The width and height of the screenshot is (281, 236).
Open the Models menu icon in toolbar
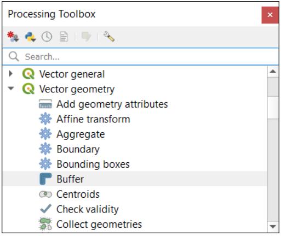[x=13, y=37]
